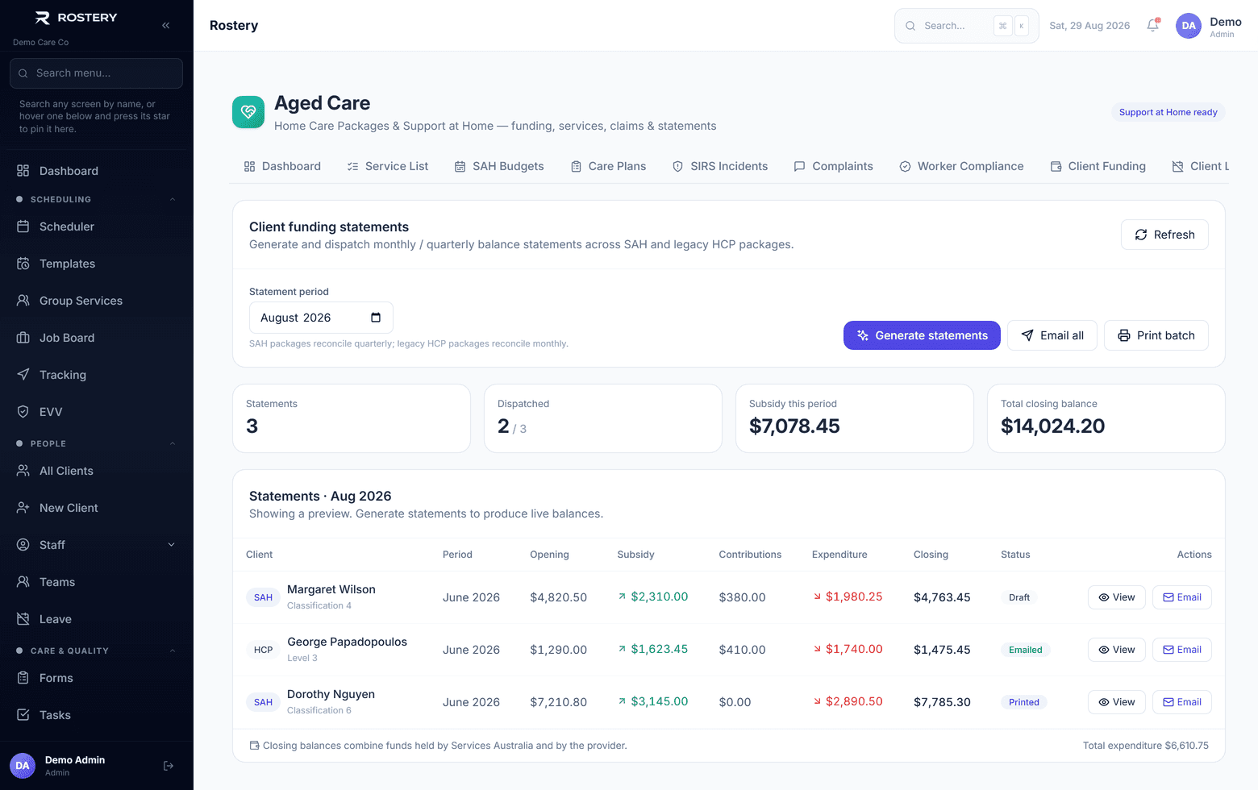This screenshot has width=1258, height=790.
Task: Open EVV in the sidebar
Action: point(97,412)
